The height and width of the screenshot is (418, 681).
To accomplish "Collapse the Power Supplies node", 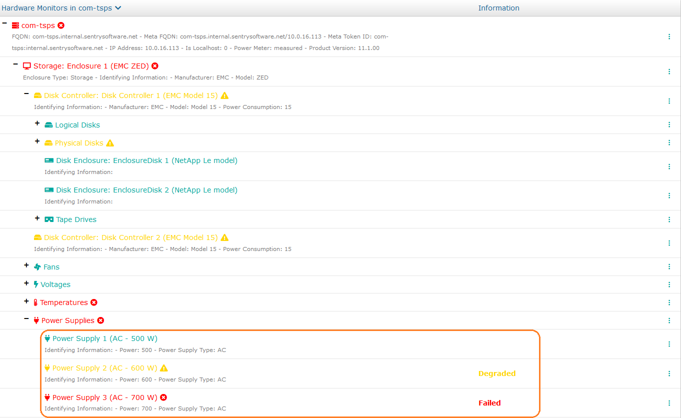I will tap(26, 318).
